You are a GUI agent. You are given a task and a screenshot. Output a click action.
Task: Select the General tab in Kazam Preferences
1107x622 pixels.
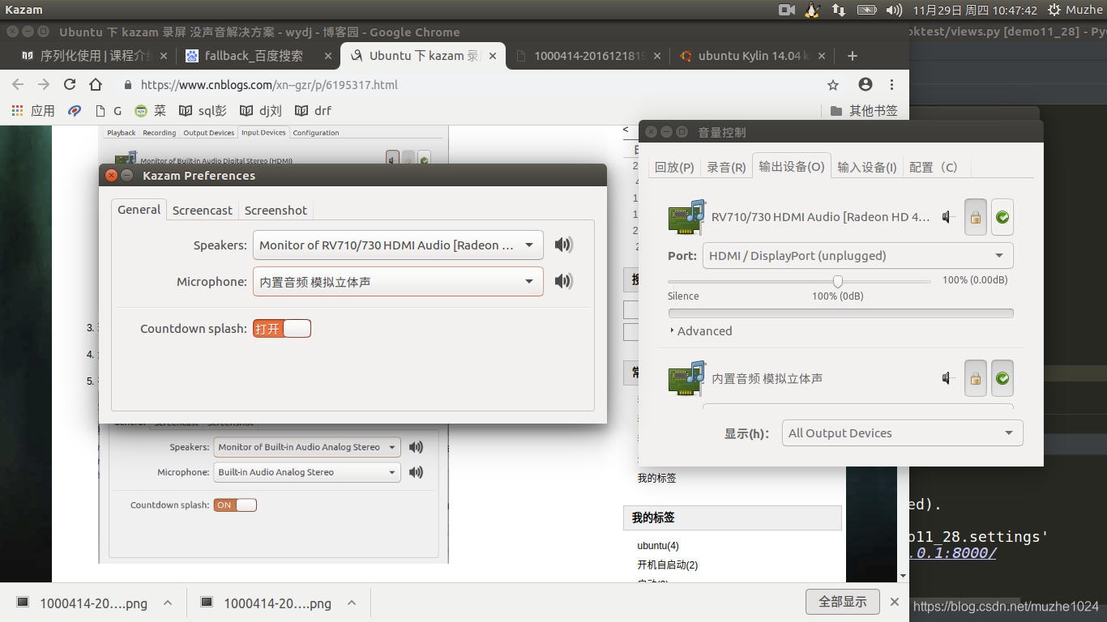coord(139,209)
